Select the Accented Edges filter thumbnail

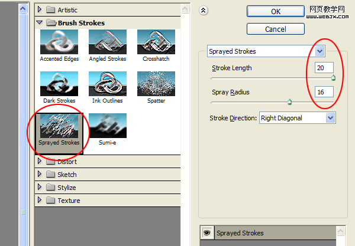click(x=59, y=42)
